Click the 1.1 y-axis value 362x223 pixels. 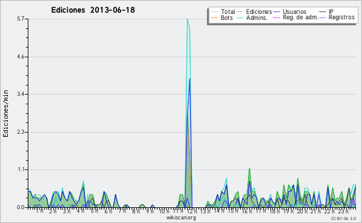[21, 169]
